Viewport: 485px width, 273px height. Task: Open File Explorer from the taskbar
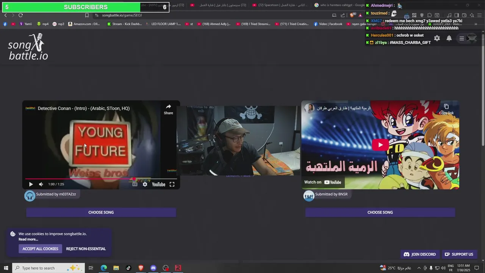116,268
